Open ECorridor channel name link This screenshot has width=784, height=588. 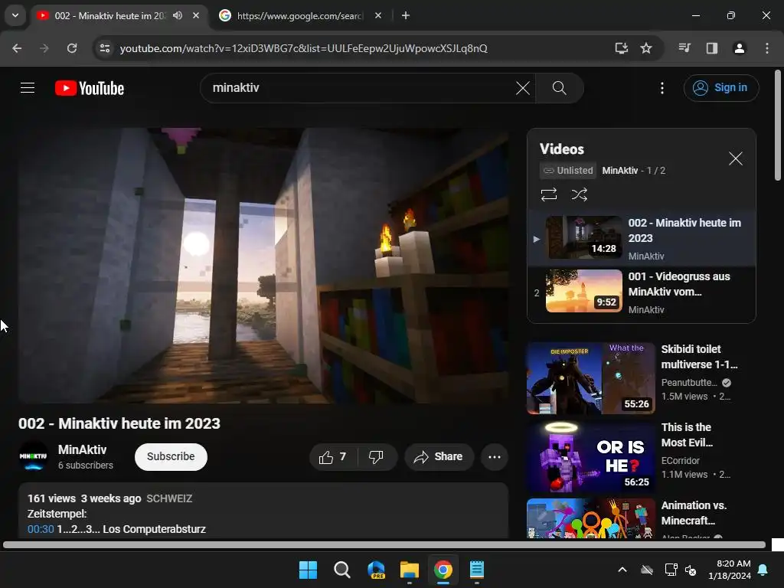pyautogui.click(x=681, y=460)
